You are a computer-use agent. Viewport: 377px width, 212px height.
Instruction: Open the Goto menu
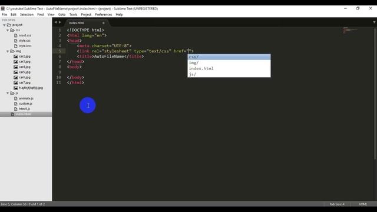[62, 15]
